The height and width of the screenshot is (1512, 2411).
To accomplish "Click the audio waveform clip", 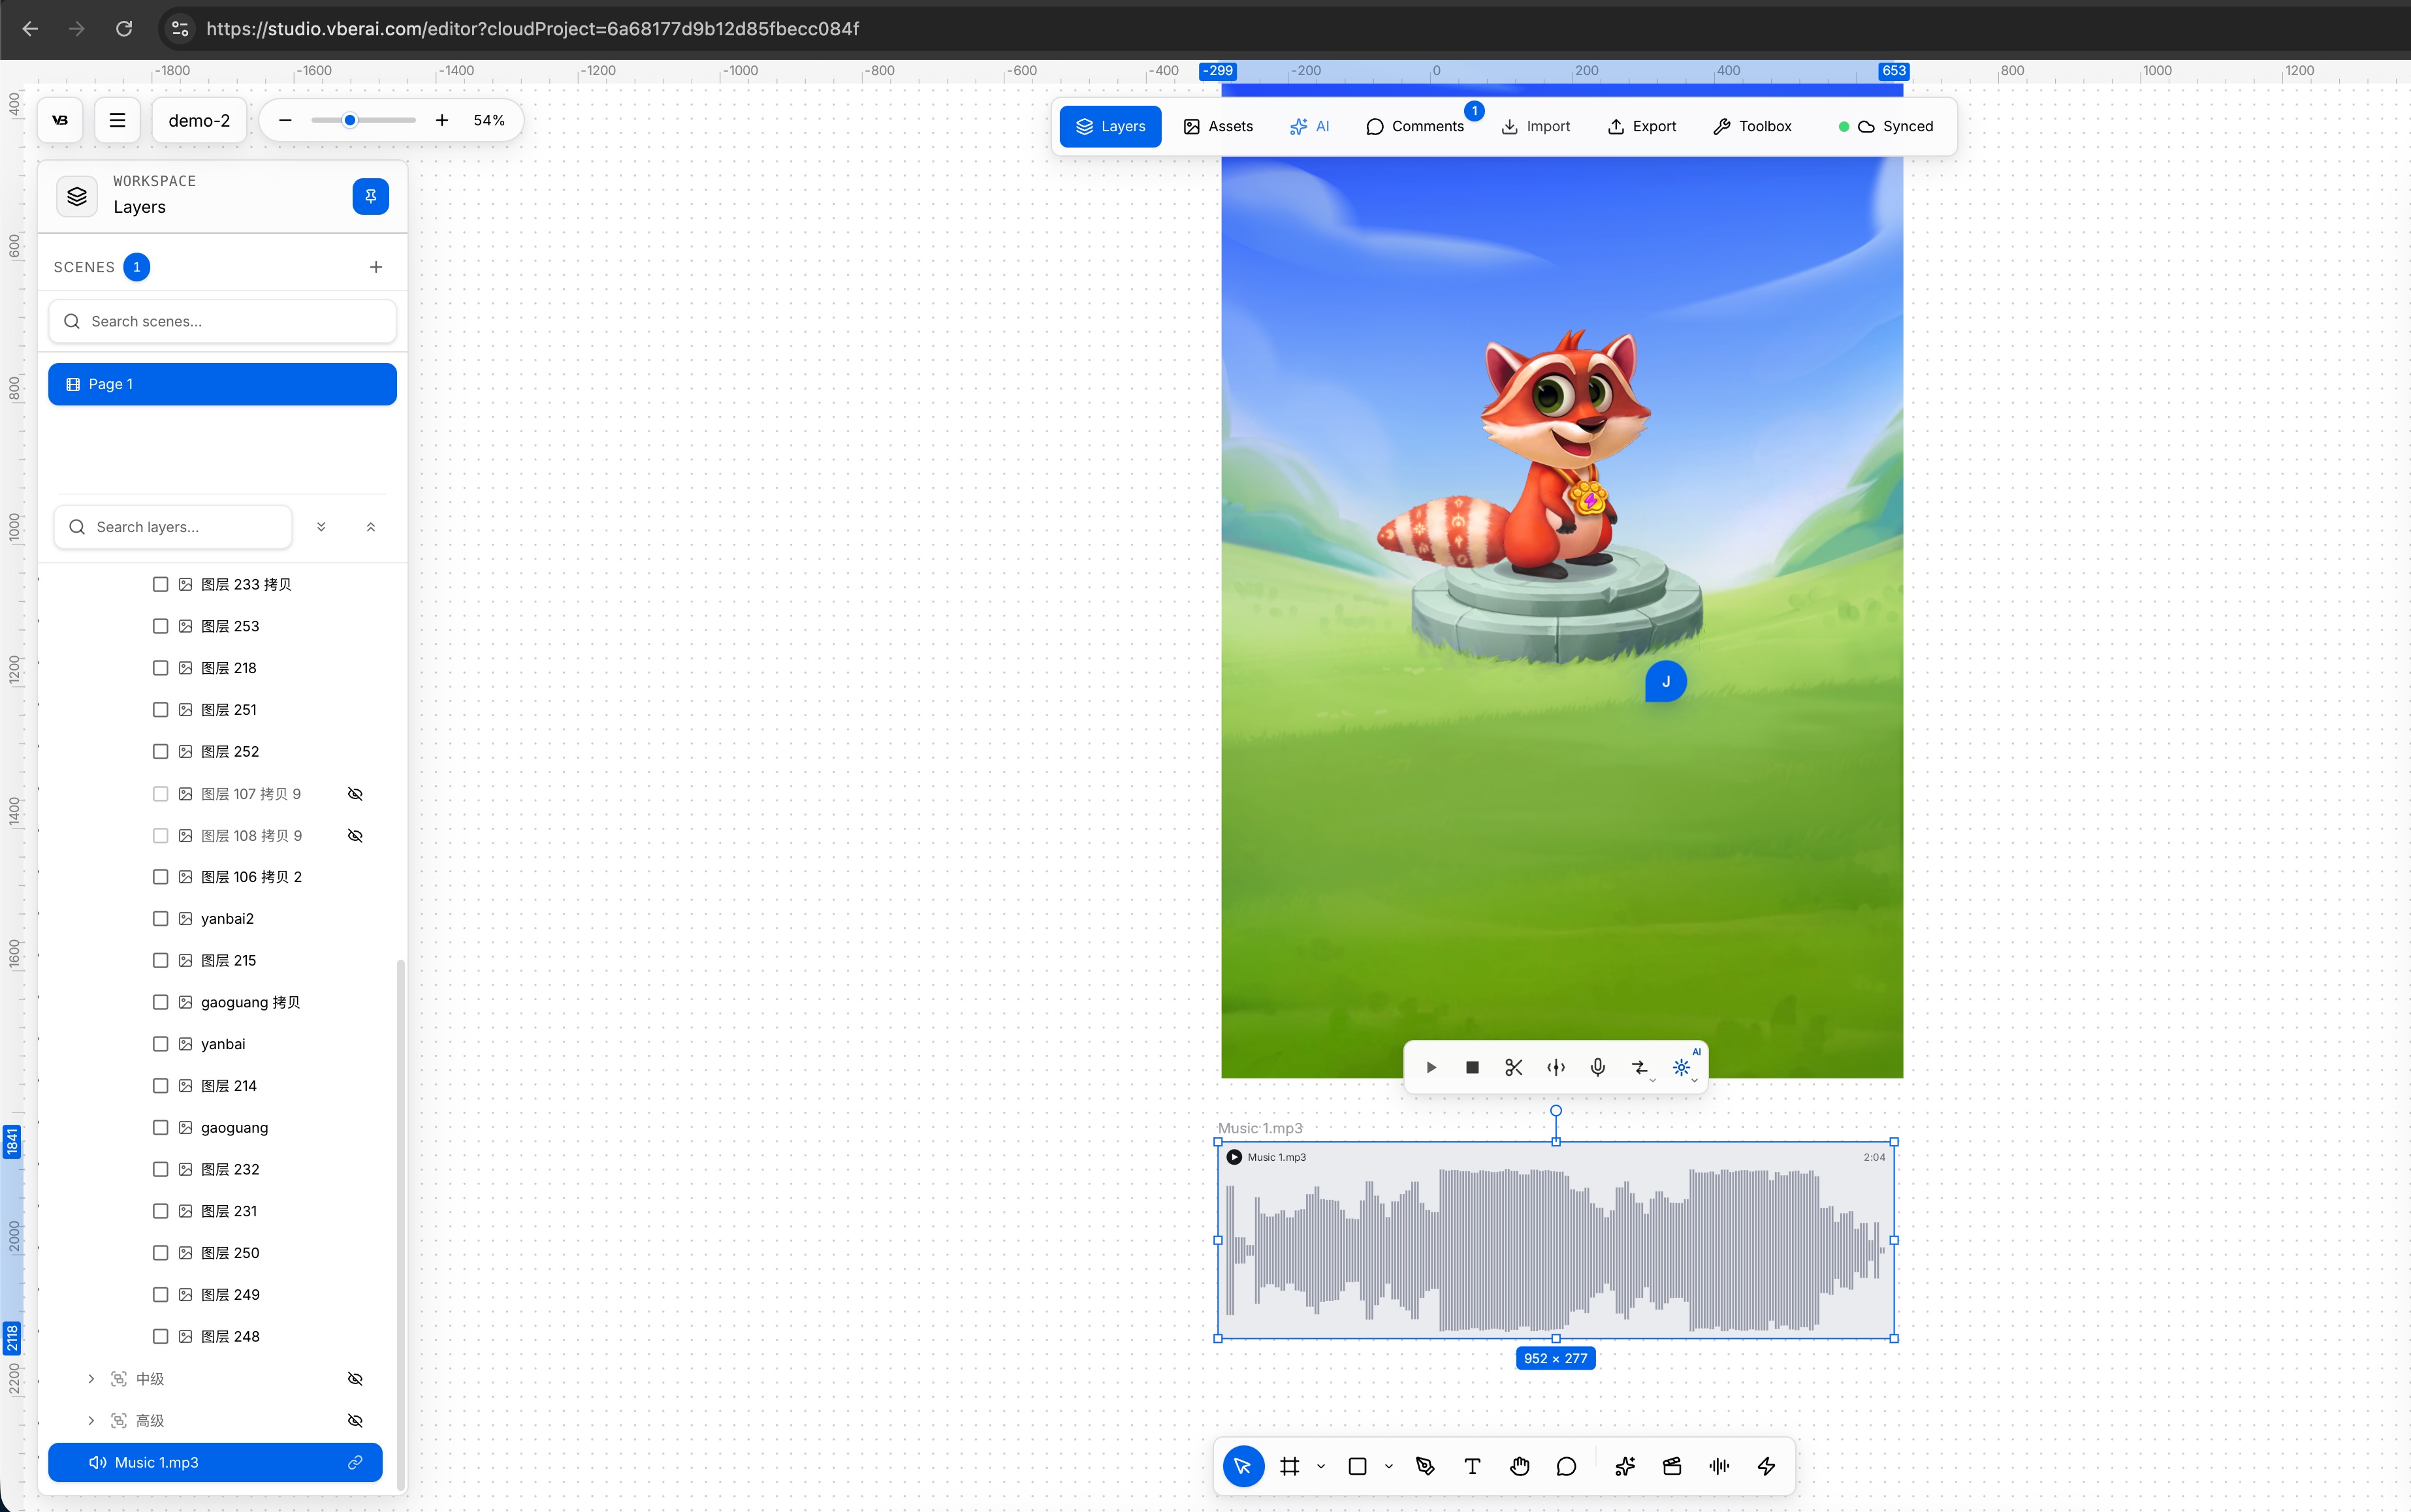I will coord(1556,1240).
